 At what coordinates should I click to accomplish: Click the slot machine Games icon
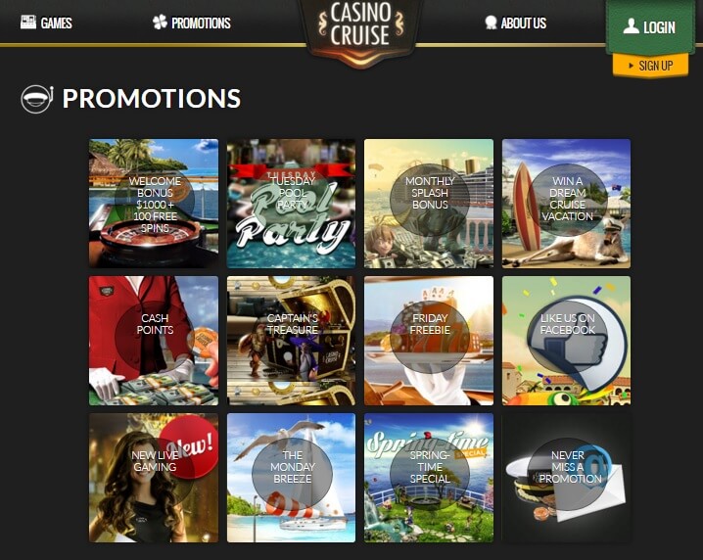pos(28,22)
